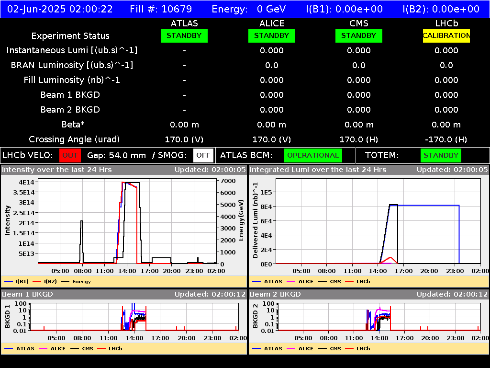Image resolution: width=490 pixels, height=368 pixels.
Task: Click the ATLAS crossing angle 170.0 (V)
Action: (184, 139)
